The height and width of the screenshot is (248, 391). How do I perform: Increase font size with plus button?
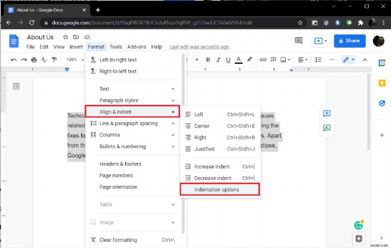[x=197, y=60]
